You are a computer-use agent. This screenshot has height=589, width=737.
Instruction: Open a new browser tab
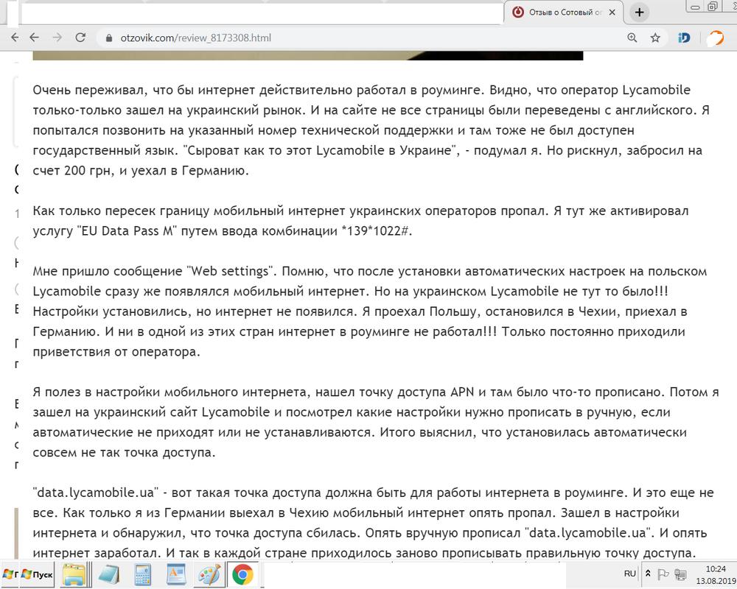click(x=639, y=13)
